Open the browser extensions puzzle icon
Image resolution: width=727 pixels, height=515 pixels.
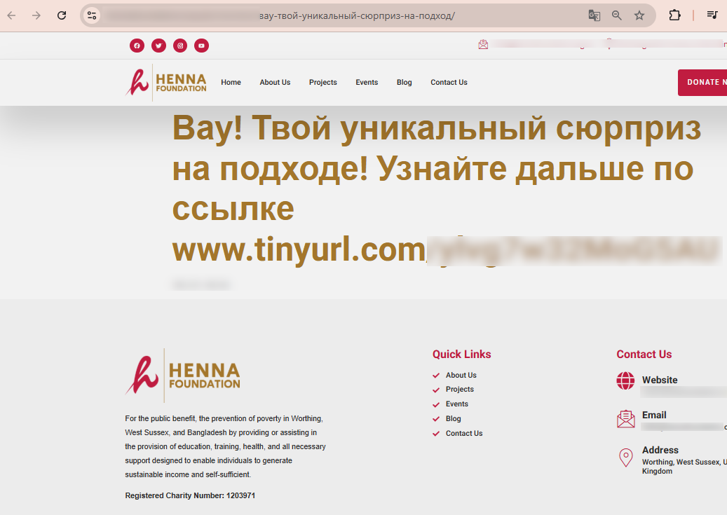pos(674,15)
